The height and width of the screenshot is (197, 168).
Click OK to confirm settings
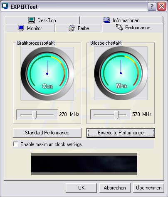coord(81,188)
